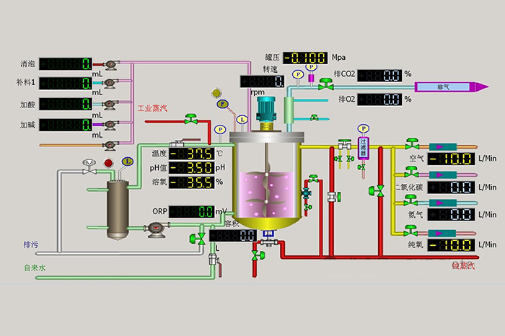Click the 加酸 acid dosing pump
Viewport: 505px width, 336px height.
tap(109, 105)
